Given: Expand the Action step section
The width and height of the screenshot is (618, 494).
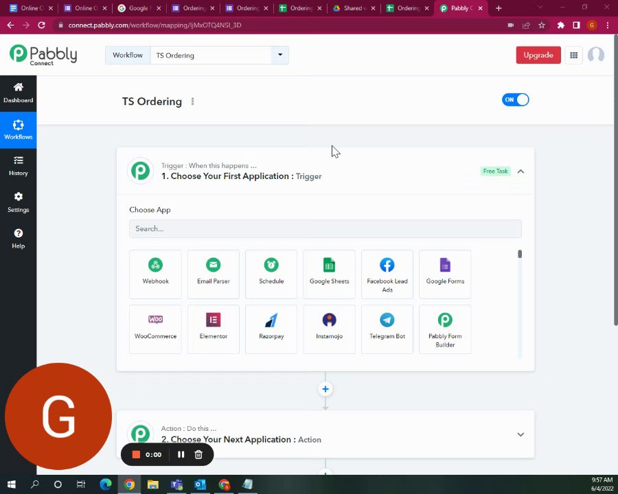Looking at the screenshot, I should [520, 434].
